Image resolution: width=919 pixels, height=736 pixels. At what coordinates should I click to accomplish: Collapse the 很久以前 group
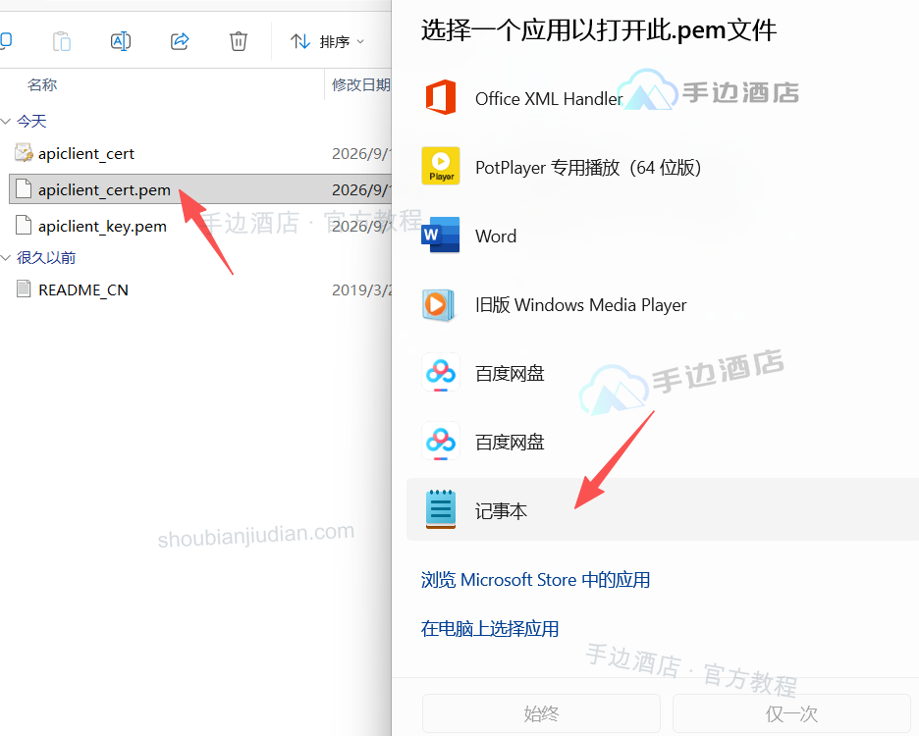pyautogui.click(x=7, y=258)
